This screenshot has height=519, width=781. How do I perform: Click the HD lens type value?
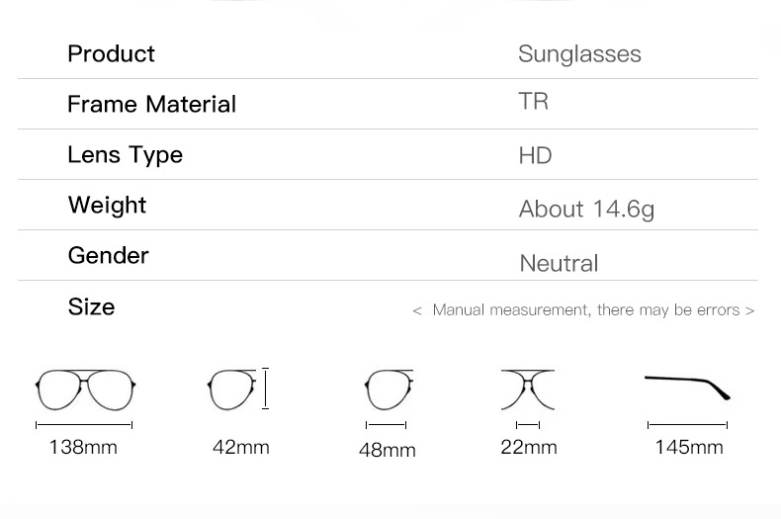(535, 156)
